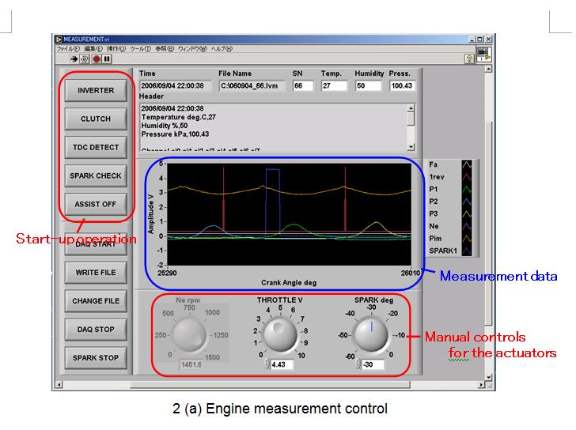Click the SPARK value field -30
Screen dimensions: 576x430
point(373,364)
